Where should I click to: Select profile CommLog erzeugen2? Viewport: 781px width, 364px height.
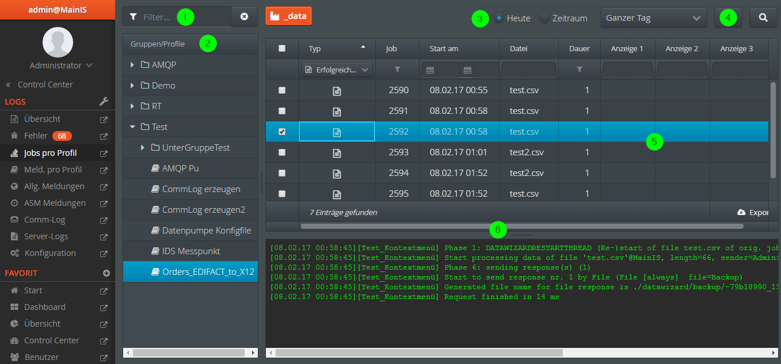tap(204, 210)
